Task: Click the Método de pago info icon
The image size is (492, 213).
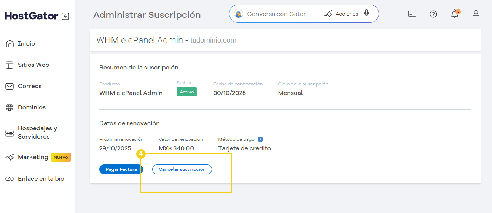Action: pos(260,139)
